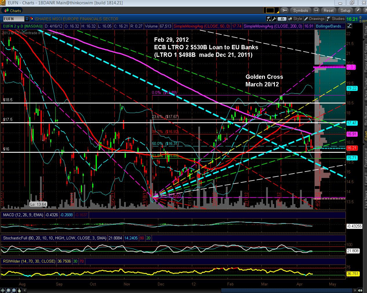The width and height of the screenshot is (367, 293).
Task: Select the D timeframe button
Action: pos(282,19)
